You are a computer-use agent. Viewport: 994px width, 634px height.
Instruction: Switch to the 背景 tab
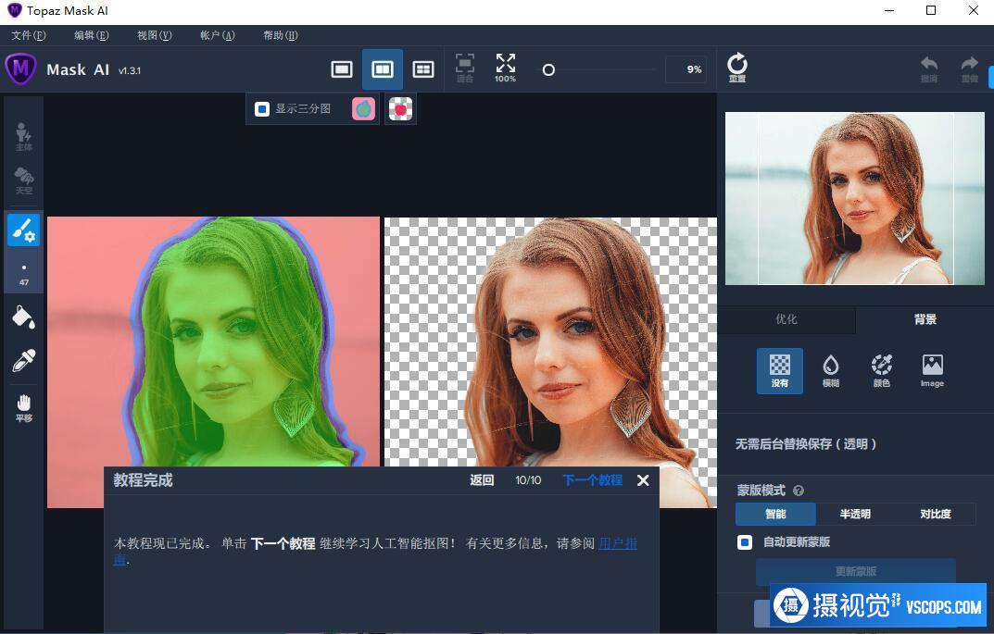pyautogui.click(x=925, y=319)
